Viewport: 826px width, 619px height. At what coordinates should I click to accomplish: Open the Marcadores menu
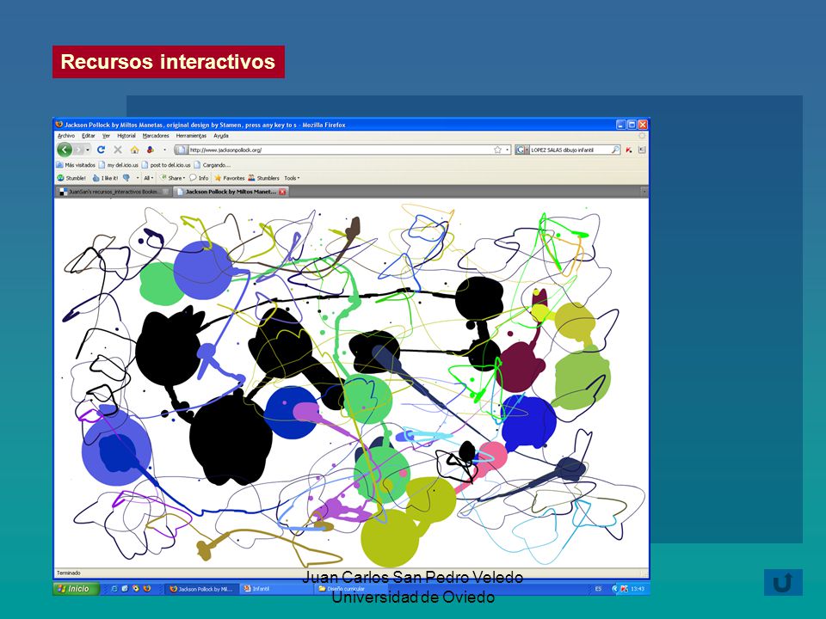(x=156, y=136)
